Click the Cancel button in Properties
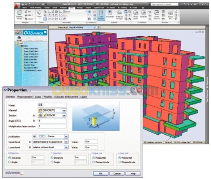 pos(117,174)
